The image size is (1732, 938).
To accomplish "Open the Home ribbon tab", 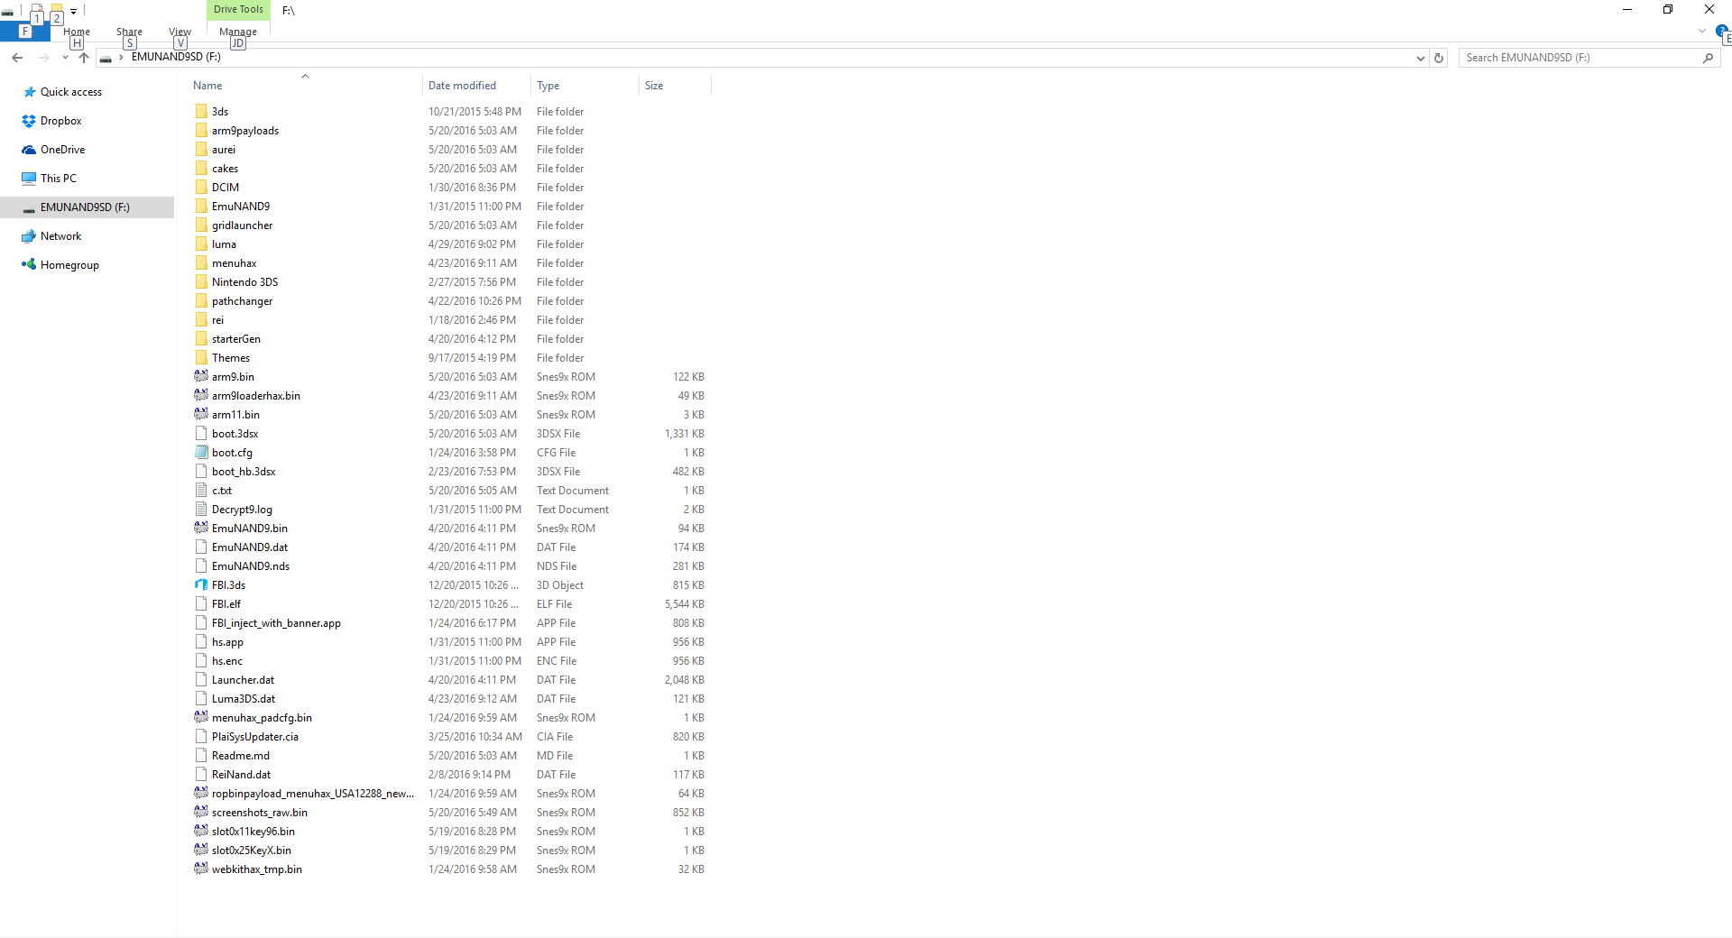I will click(77, 32).
